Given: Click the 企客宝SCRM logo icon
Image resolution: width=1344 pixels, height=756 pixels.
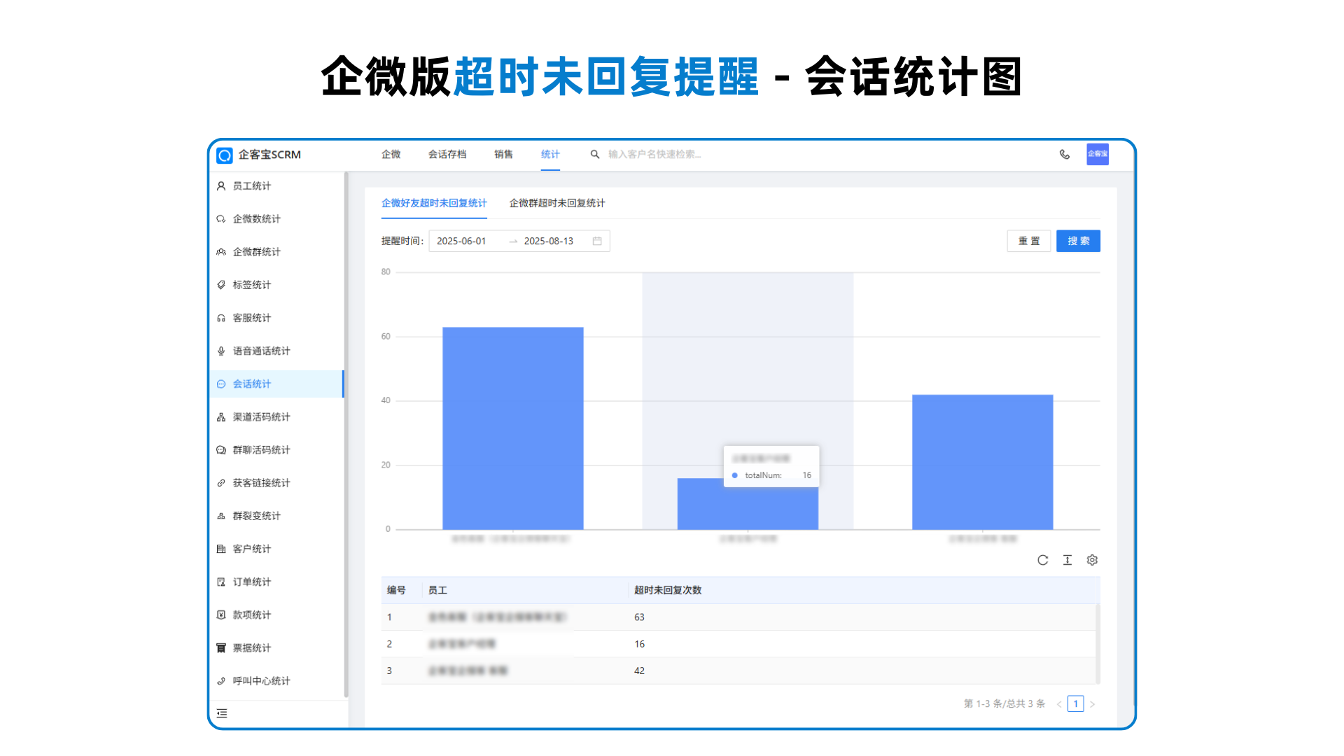Looking at the screenshot, I should pos(225,155).
